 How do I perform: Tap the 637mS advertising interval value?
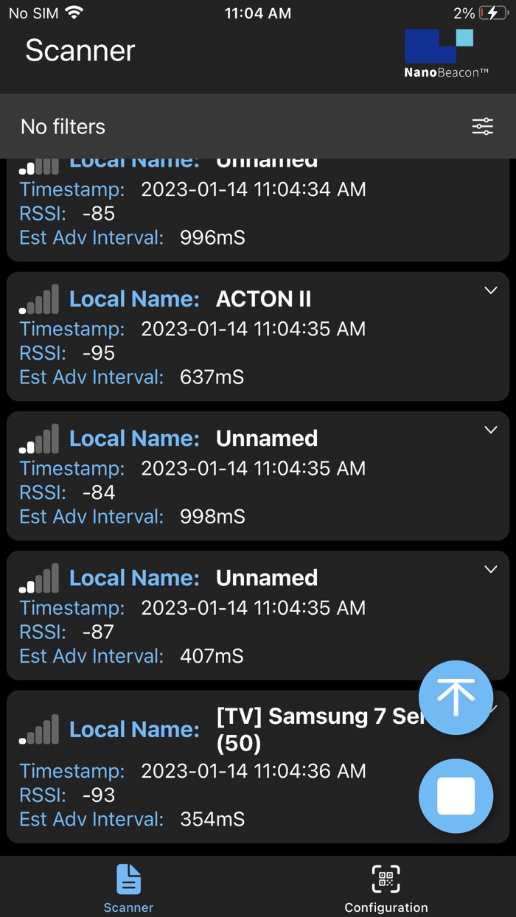point(212,377)
